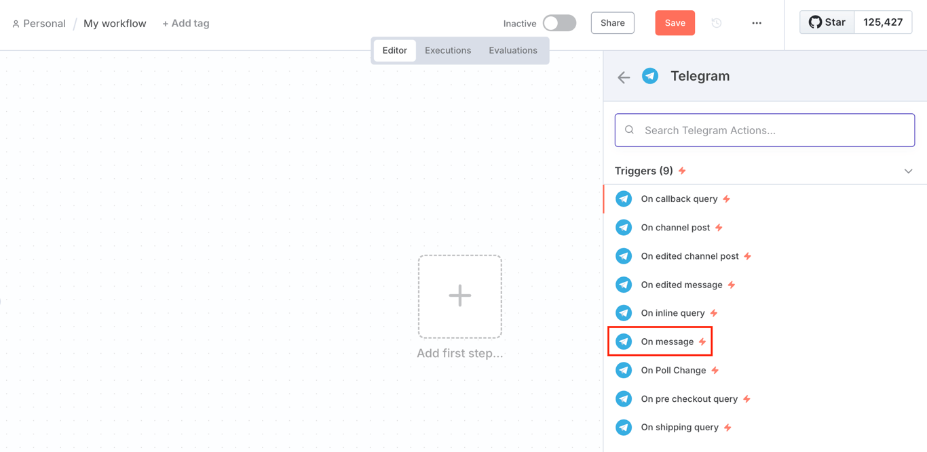Image resolution: width=927 pixels, height=452 pixels.
Task: Switch to the Executions tab
Action: coord(448,50)
